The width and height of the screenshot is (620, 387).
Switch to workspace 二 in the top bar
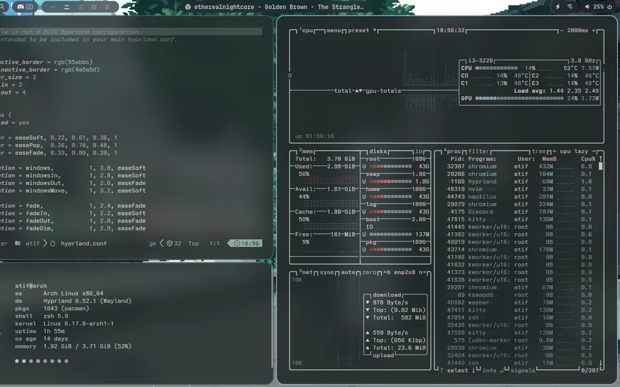67,7
